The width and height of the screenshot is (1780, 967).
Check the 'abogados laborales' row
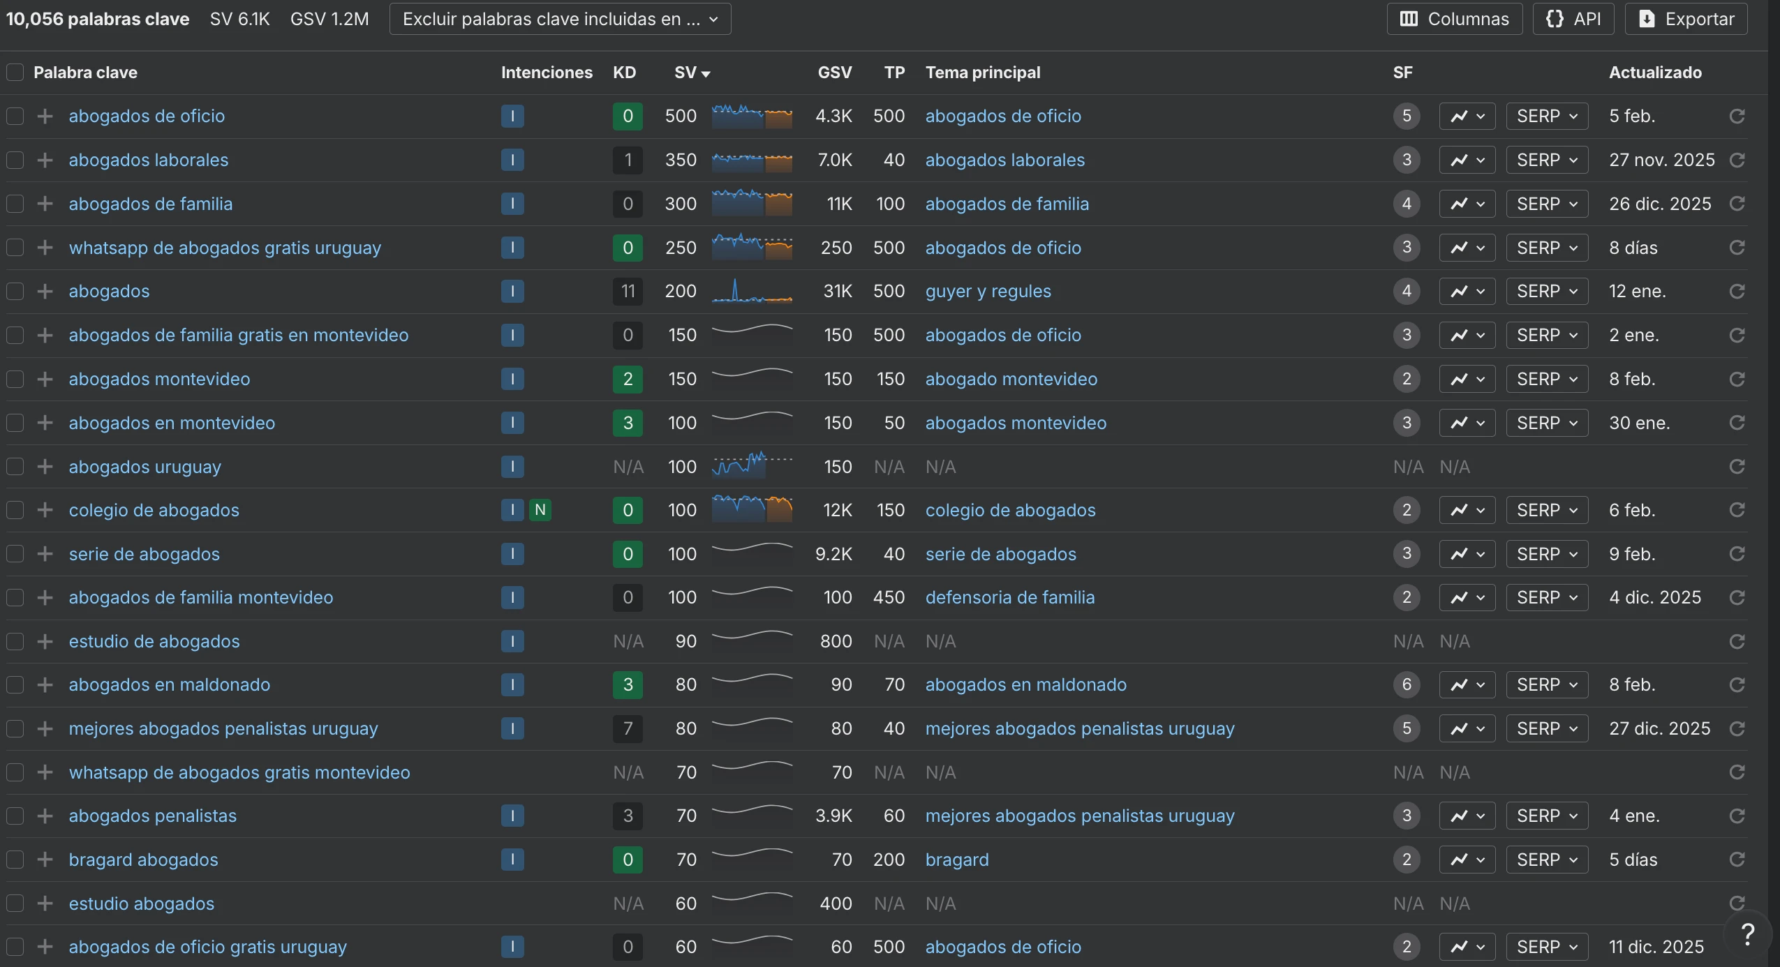click(15, 160)
